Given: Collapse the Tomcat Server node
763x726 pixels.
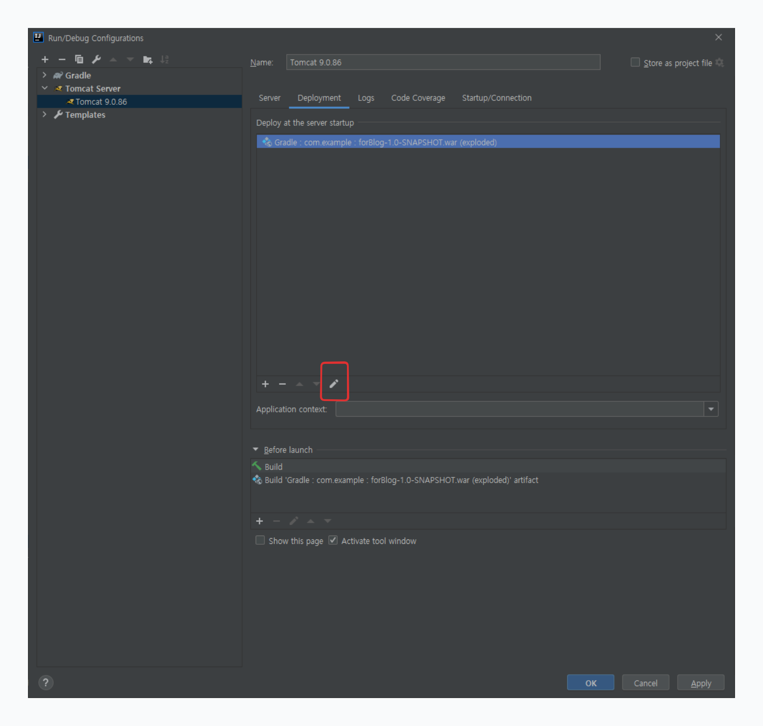Looking at the screenshot, I should pos(45,88).
